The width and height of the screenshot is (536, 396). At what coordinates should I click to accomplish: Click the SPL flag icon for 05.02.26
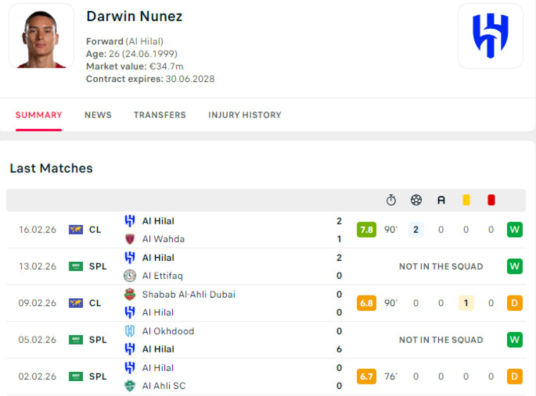point(75,339)
